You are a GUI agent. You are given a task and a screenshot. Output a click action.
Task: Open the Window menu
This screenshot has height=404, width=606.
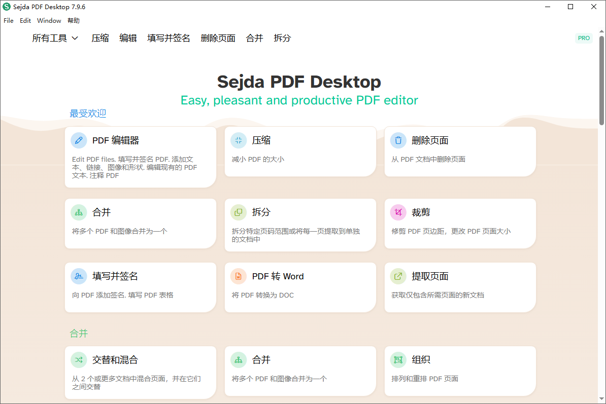[49, 20]
